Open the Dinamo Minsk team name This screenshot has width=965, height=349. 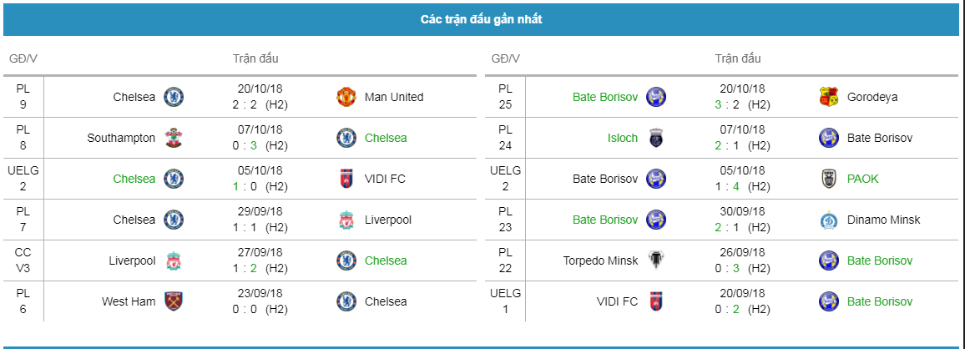[x=884, y=220]
